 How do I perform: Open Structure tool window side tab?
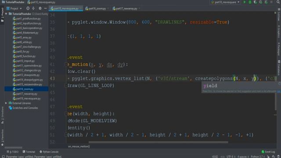(x=2, y=115)
